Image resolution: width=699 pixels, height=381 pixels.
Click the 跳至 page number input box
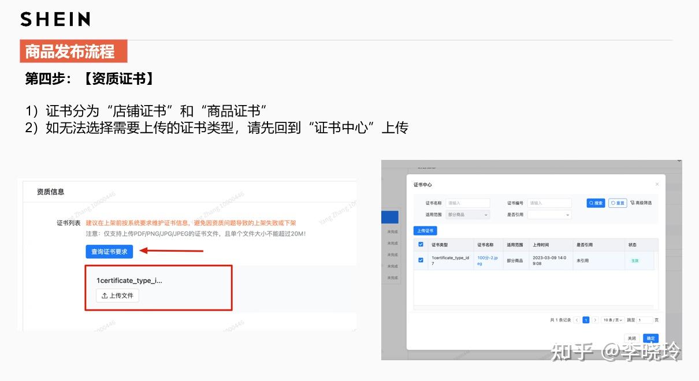click(644, 319)
